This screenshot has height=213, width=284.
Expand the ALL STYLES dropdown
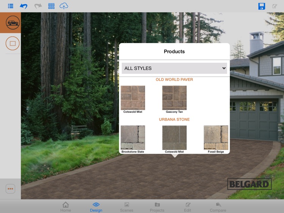(x=174, y=68)
